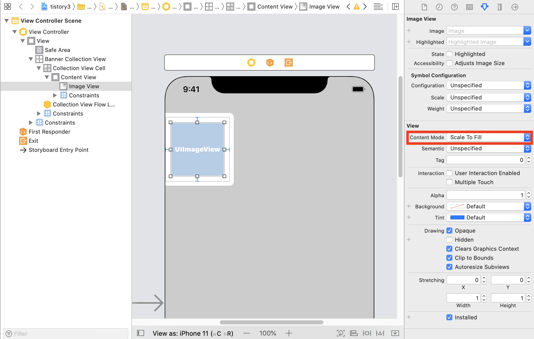Check the Hidden drawing checkbox
Image resolution: width=534 pixels, height=339 pixels.
coord(449,240)
